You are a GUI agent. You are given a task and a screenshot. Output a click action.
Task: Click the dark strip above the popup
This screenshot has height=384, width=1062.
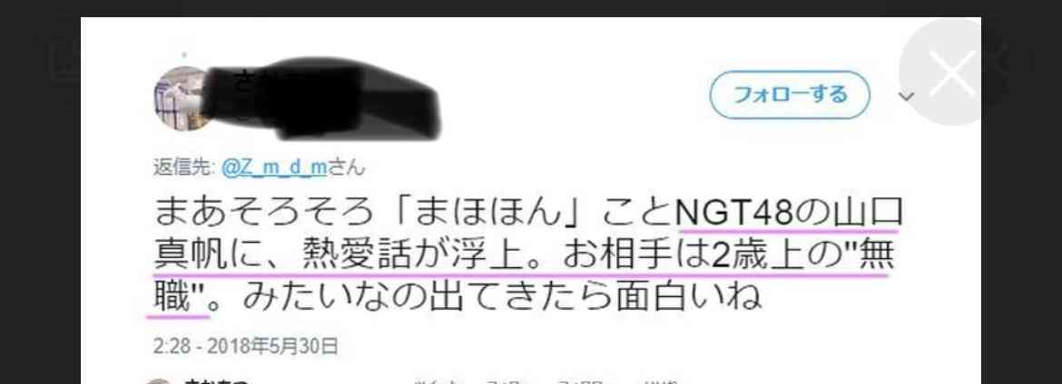531,8
